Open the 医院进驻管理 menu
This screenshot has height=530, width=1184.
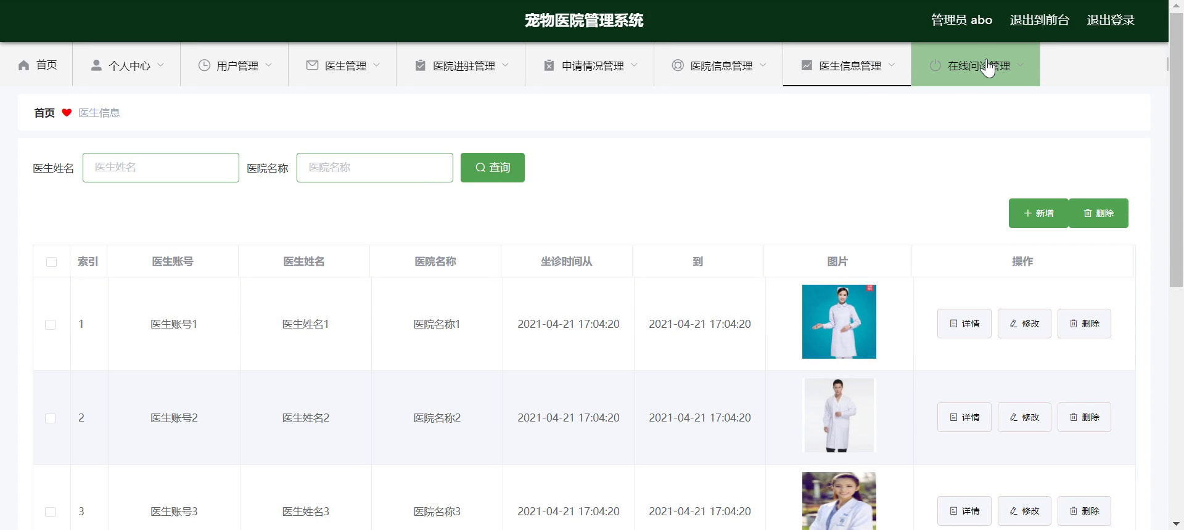point(461,64)
